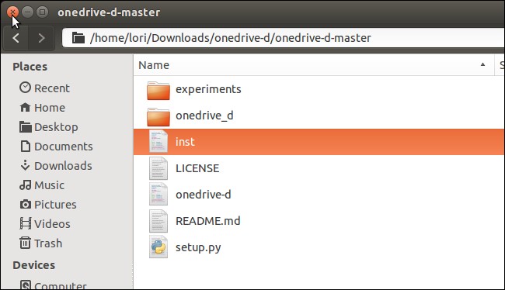Image resolution: width=505 pixels, height=290 pixels.
Task: Select the experiments folder icon
Action: click(158, 91)
